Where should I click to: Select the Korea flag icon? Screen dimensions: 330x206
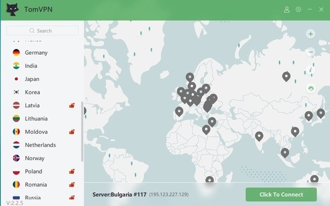[16, 92]
